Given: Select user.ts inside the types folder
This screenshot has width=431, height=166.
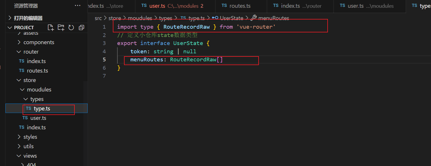Looking at the screenshot, I should tap(38, 118).
